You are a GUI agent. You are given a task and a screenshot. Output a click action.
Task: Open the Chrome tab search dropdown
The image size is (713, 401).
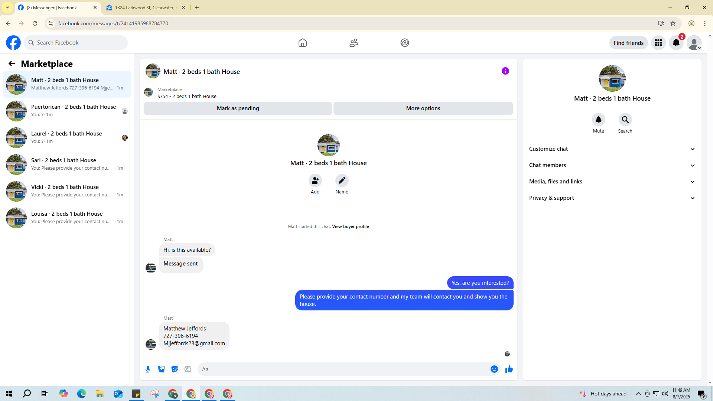pyautogui.click(x=7, y=7)
